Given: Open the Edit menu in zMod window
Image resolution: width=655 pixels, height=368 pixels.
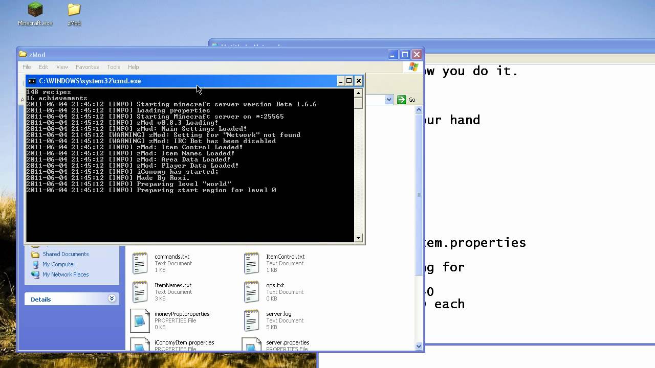Looking at the screenshot, I should coord(43,67).
